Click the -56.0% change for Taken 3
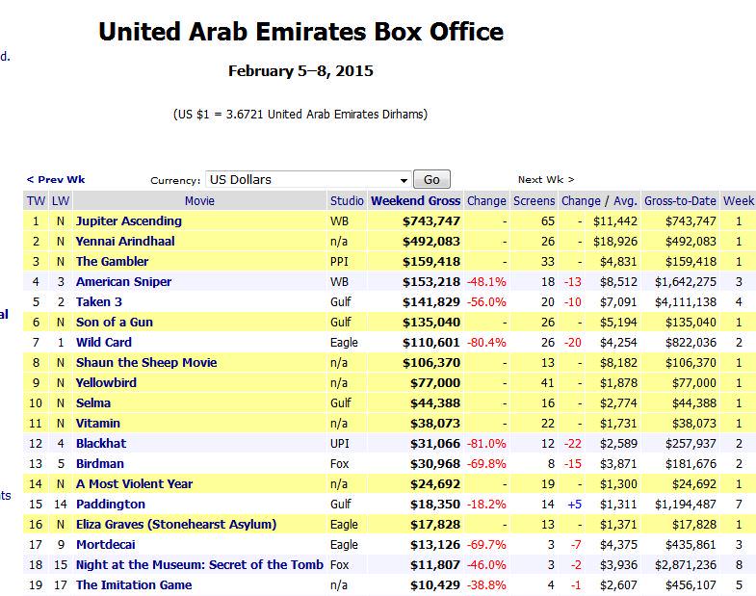 486,302
